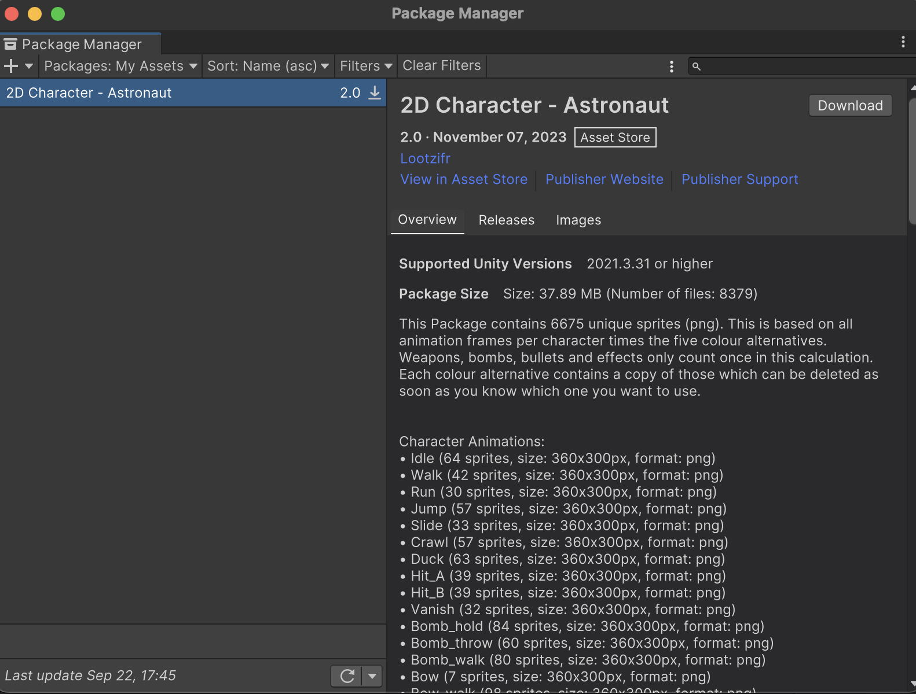
Task: Click the macOS yellow minimize button
Action: click(x=35, y=13)
